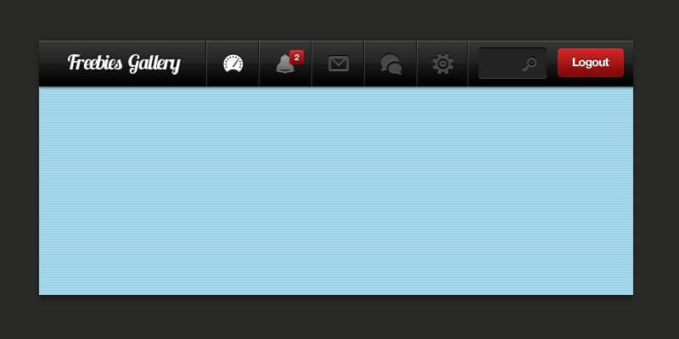679x339 pixels.
Task: Open notifications via the bell icon
Action: (284, 65)
